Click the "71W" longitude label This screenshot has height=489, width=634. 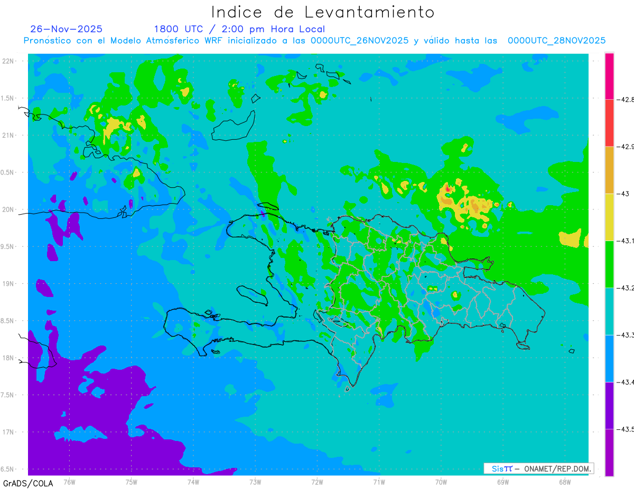click(379, 482)
